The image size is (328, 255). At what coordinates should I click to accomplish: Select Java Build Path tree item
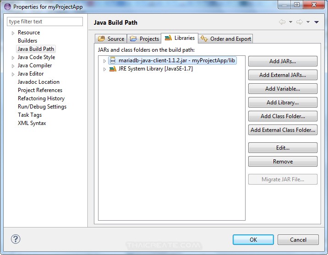[x=36, y=49]
